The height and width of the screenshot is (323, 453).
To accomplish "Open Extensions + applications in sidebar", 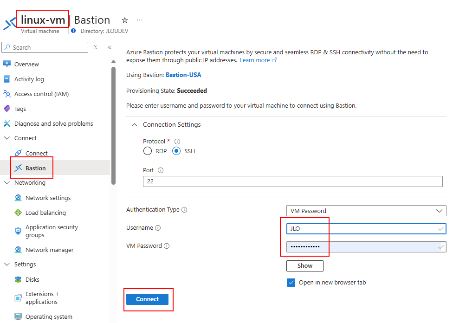I will pos(42,298).
